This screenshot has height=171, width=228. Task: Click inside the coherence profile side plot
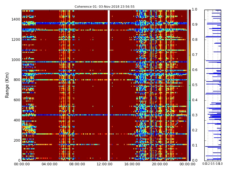[x=213, y=85]
